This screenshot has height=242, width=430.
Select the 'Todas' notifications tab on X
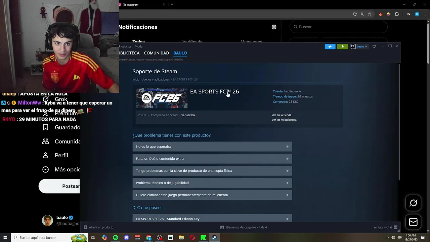pyautogui.click(x=138, y=42)
